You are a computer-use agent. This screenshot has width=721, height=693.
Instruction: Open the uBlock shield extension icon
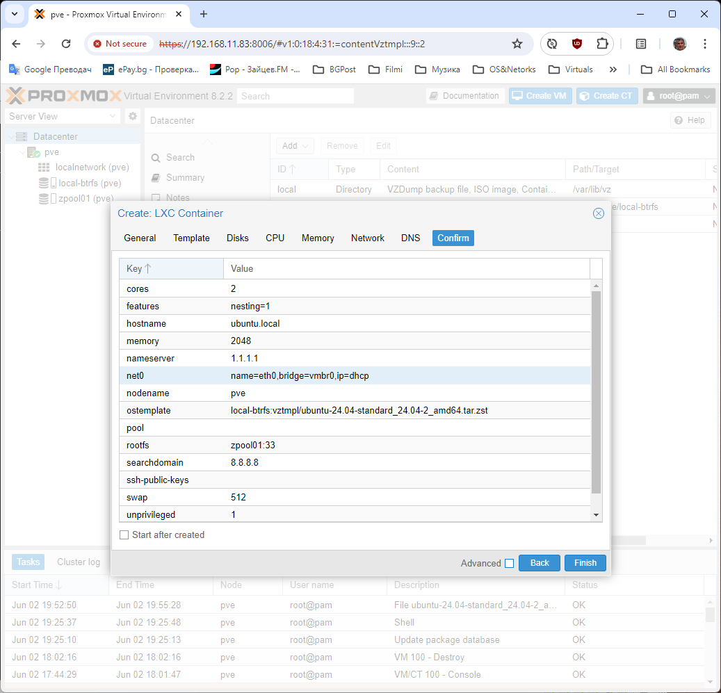click(x=576, y=44)
